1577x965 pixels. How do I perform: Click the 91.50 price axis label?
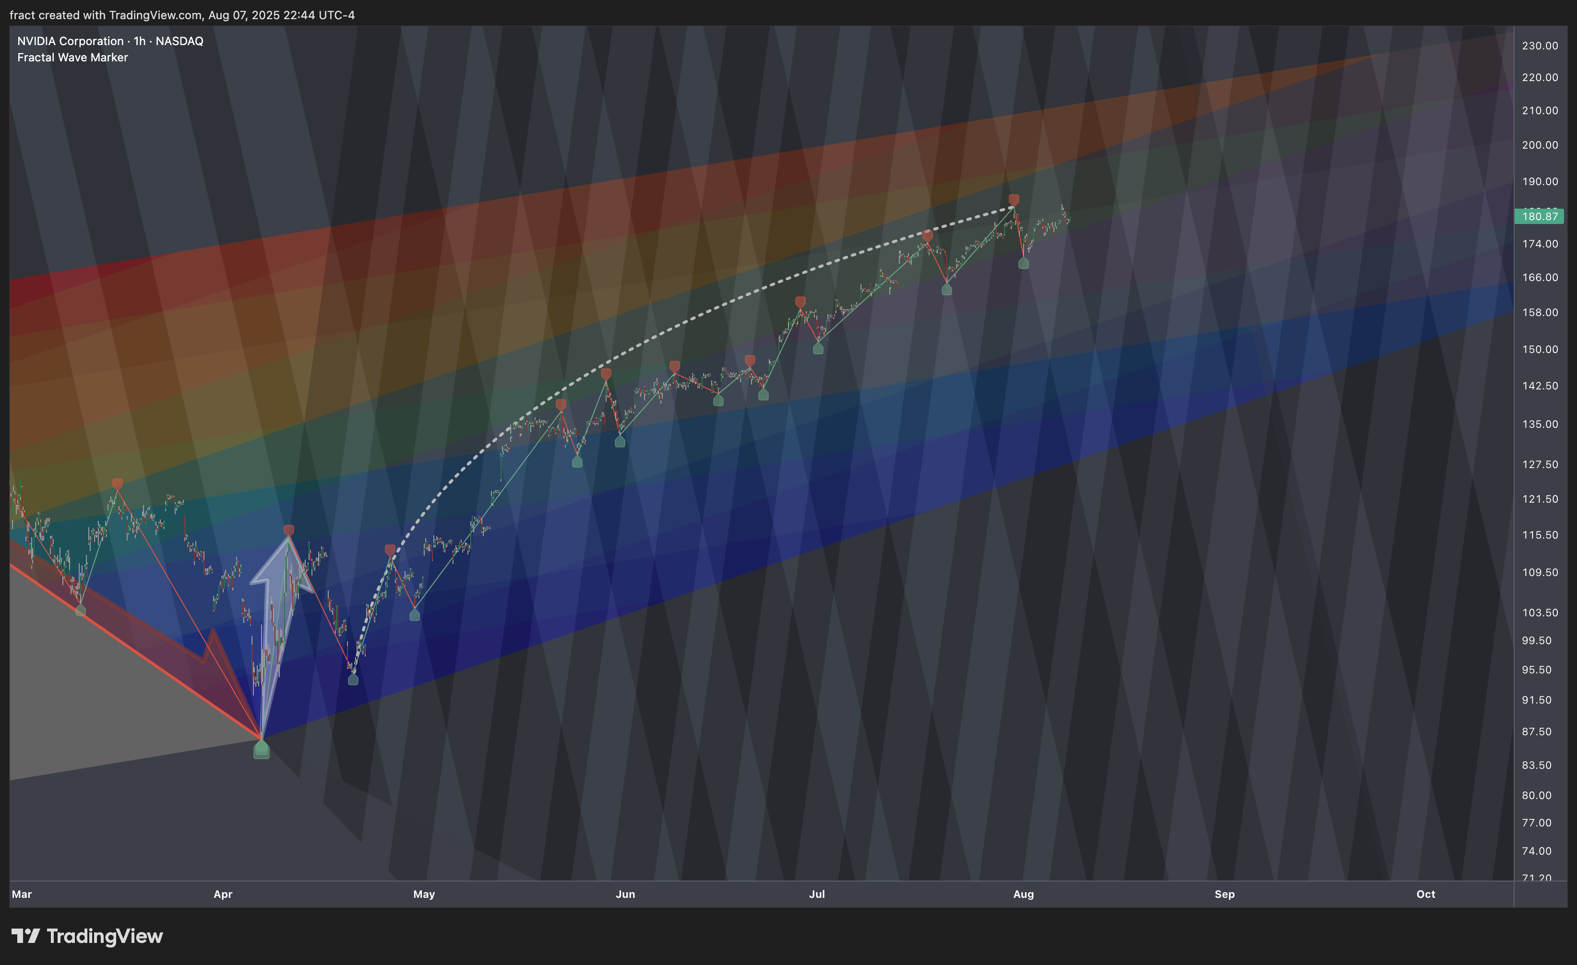[1537, 700]
